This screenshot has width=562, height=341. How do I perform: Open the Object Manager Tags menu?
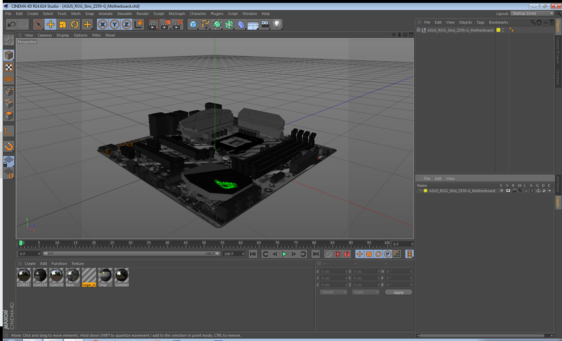point(480,22)
